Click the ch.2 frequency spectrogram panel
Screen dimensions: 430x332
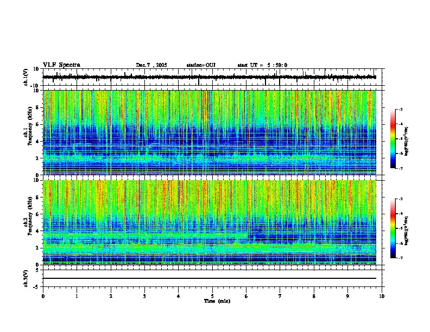click(x=209, y=222)
